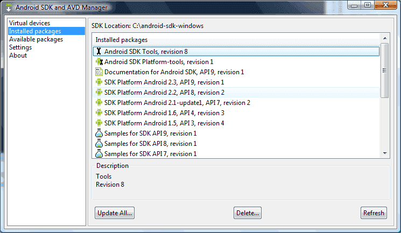
Task: Select Samples for SDK API 8 row
Action: point(236,144)
